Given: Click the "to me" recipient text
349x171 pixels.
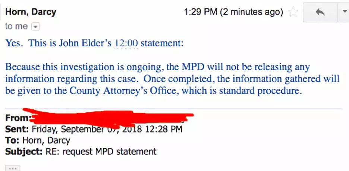Looking at the screenshot, I should 16,27.
